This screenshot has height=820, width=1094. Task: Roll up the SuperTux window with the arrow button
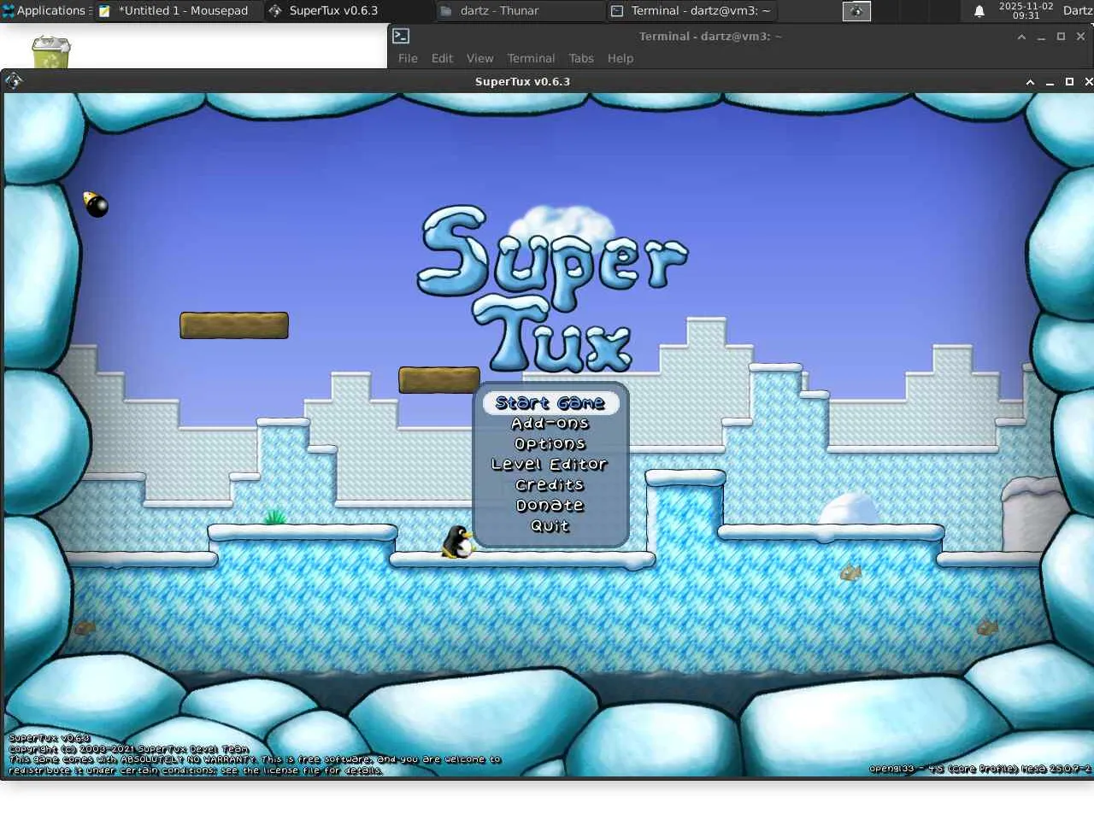(x=1030, y=82)
